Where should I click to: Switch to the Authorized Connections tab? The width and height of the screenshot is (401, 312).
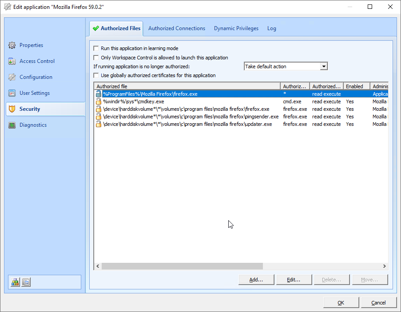(x=177, y=28)
